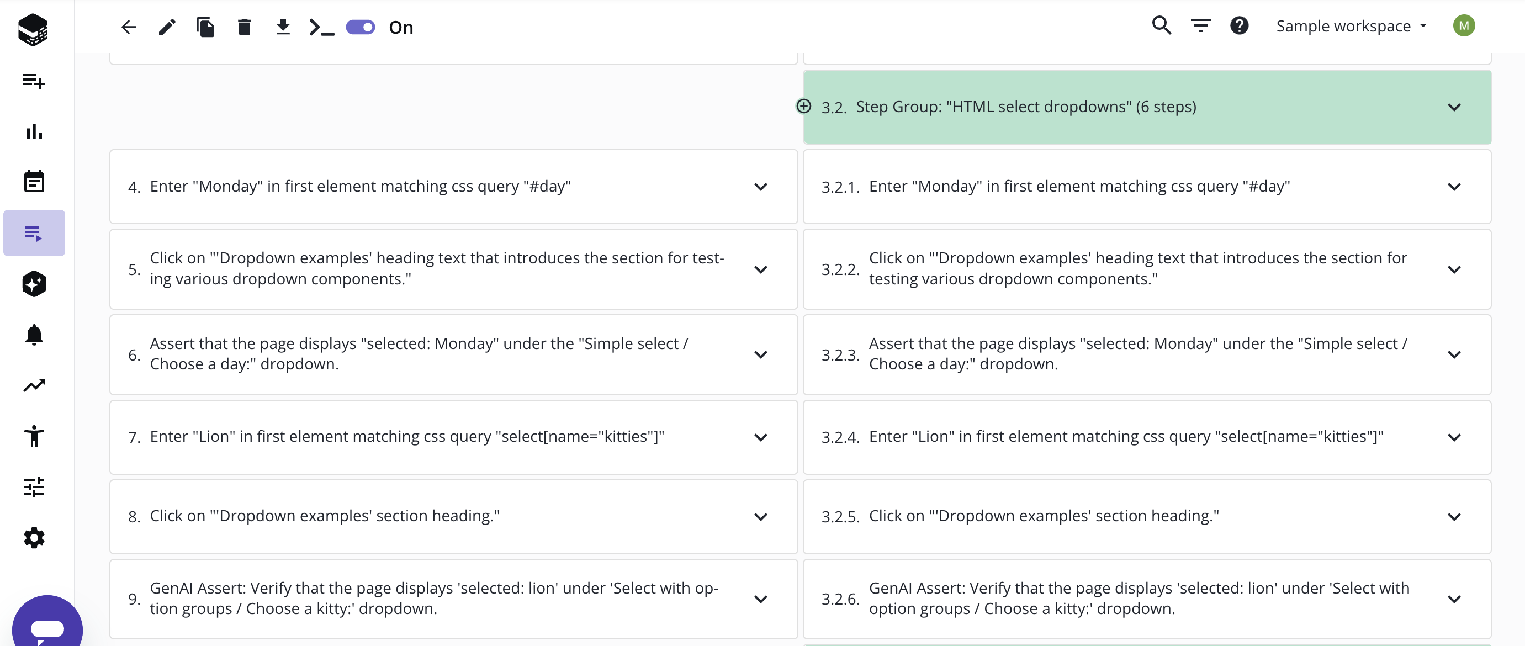Viewport: 1525px width, 646px height.
Task: Delete the test with trash icon
Action: pyautogui.click(x=245, y=27)
